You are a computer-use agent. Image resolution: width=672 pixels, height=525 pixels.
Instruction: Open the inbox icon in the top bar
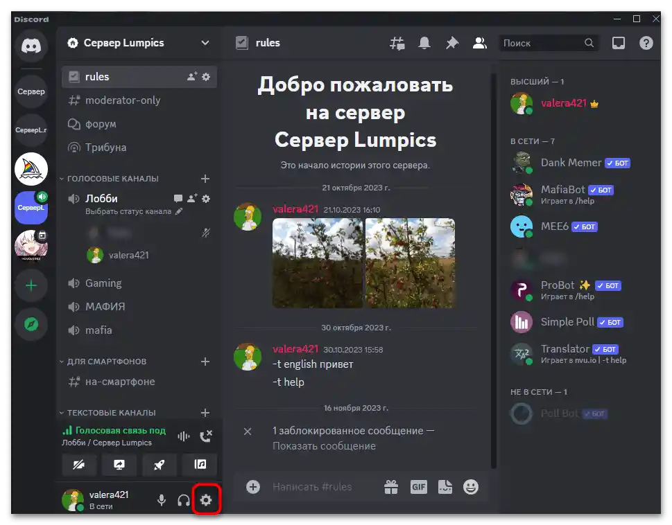tap(618, 42)
